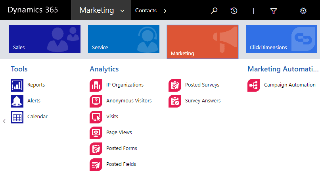
Task: Open advanced find funnel icon
Action: click(x=274, y=11)
